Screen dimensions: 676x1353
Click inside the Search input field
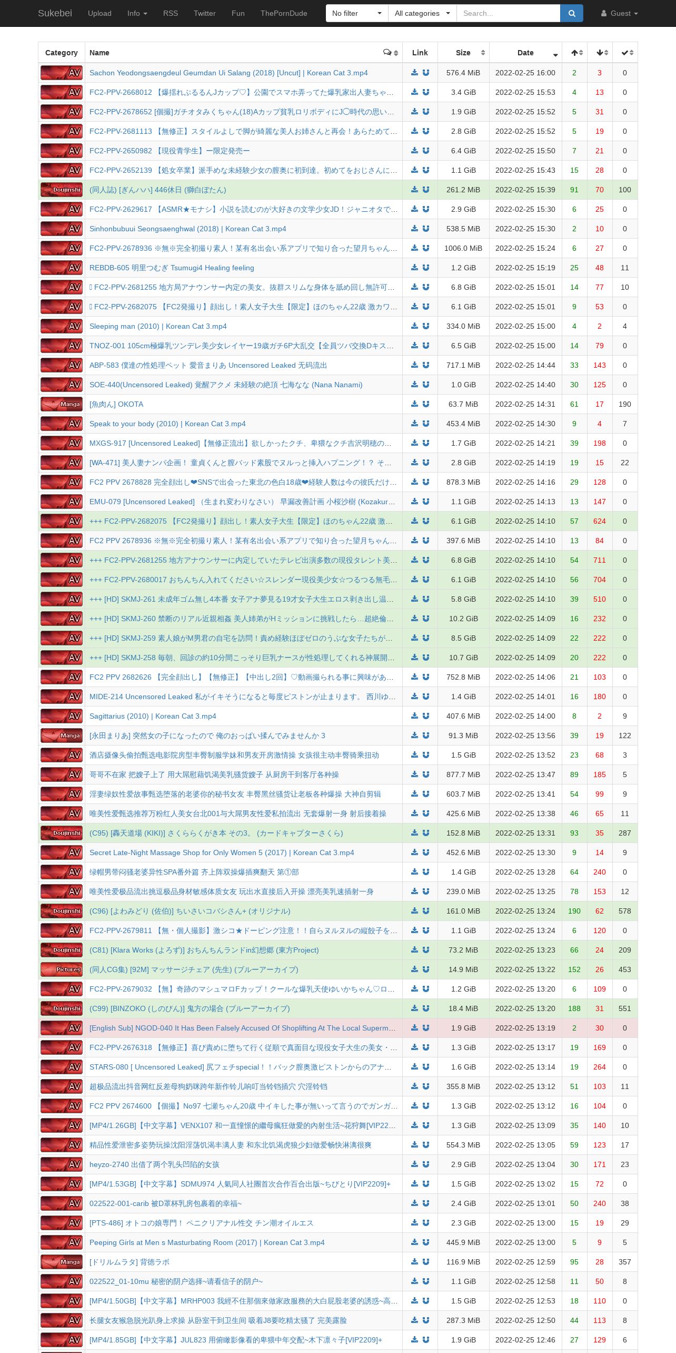[508, 13]
